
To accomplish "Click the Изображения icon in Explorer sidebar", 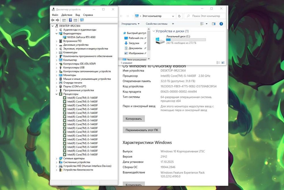I will point(126,53).
